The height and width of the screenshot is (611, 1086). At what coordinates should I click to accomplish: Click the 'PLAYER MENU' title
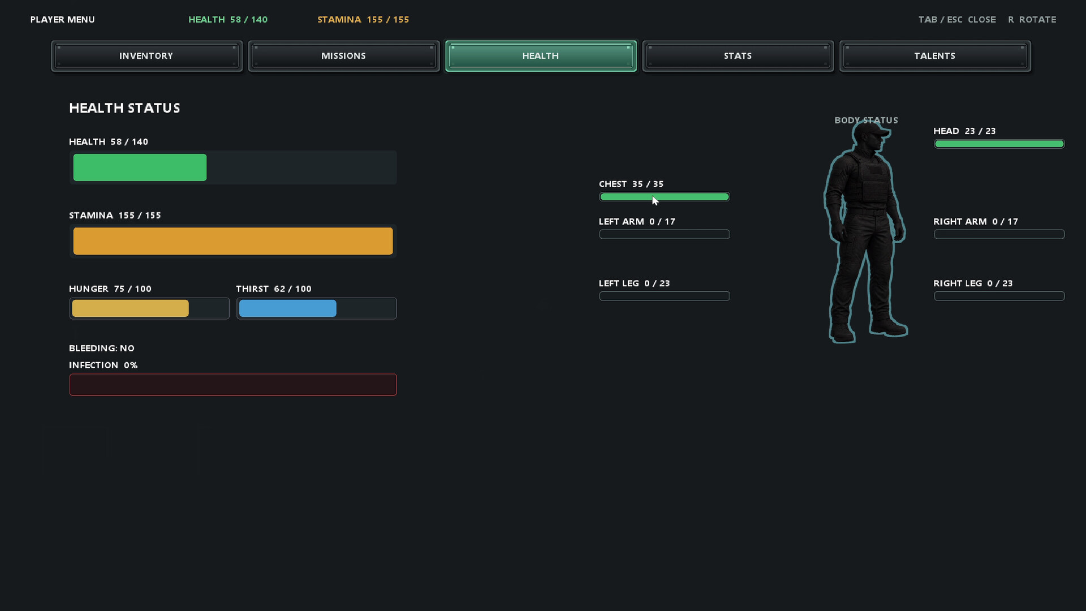(63, 19)
